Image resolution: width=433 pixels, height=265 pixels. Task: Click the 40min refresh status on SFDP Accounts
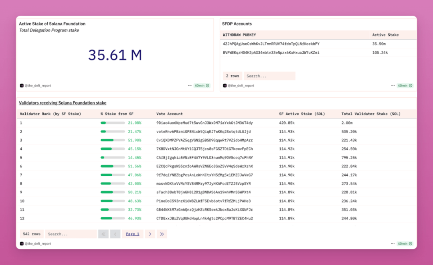[x=405, y=86]
